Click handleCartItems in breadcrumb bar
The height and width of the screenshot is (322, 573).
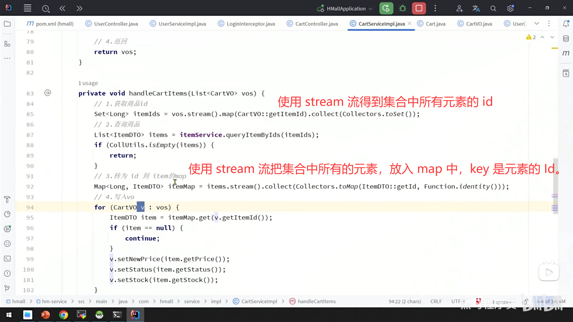pyautogui.click(x=317, y=301)
